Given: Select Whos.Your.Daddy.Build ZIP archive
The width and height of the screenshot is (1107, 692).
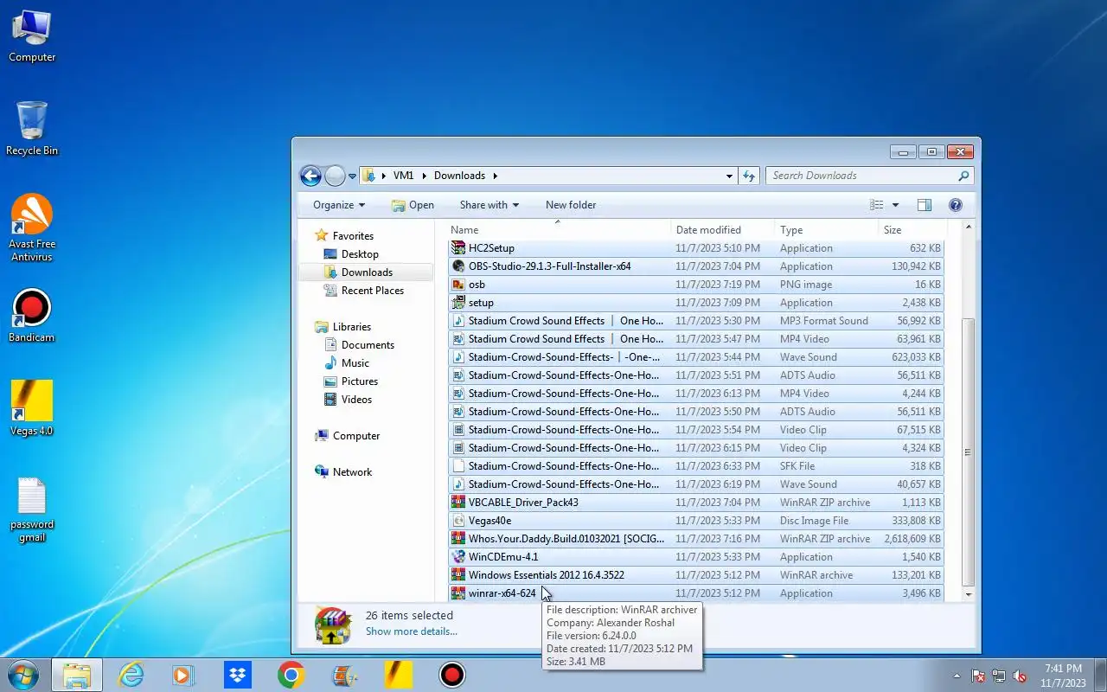Looking at the screenshot, I should click(695, 539).
